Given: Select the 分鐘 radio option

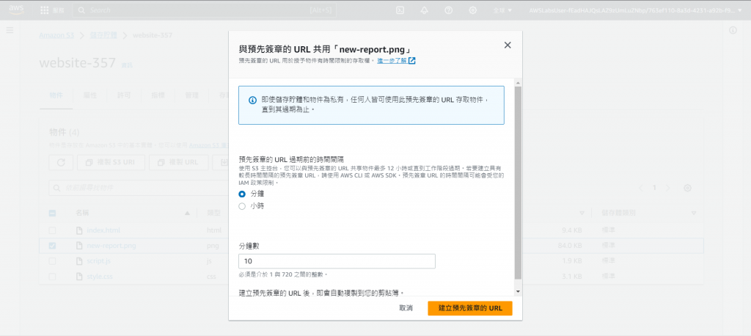Looking at the screenshot, I should (242, 194).
